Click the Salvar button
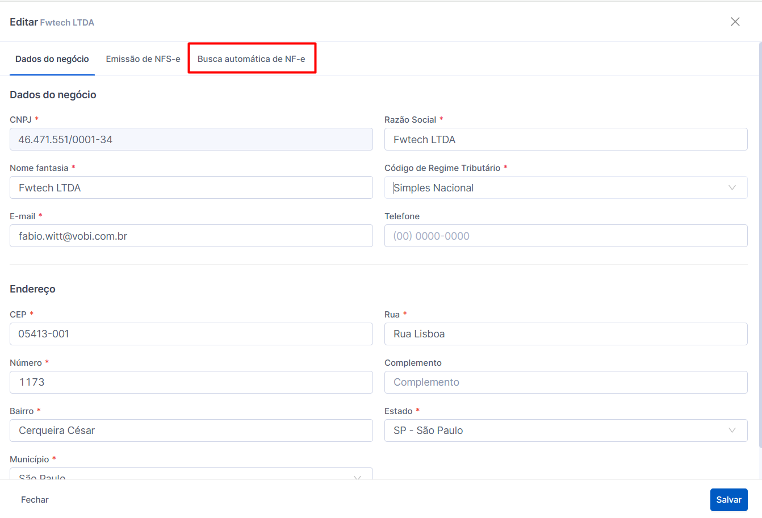 [728, 500]
